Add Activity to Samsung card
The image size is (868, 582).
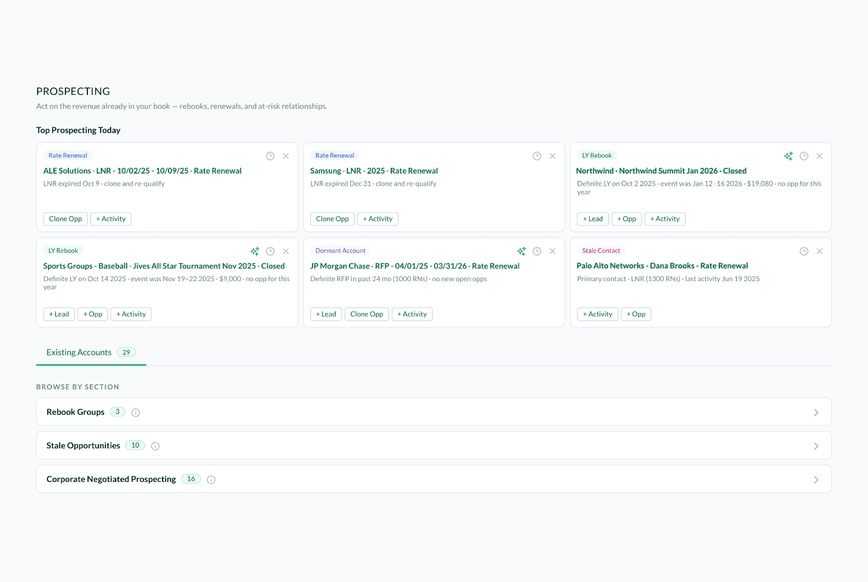tap(377, 219)
